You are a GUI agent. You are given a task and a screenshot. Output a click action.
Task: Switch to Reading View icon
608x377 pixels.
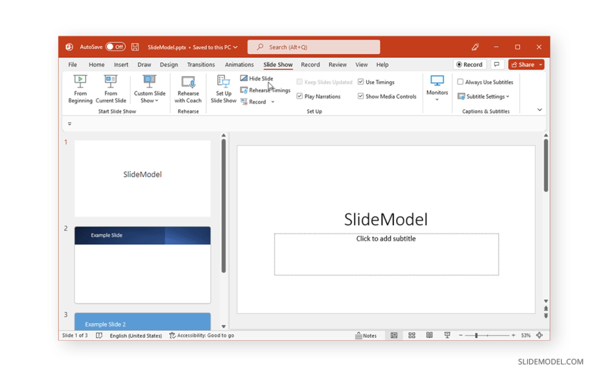(429, 336)
